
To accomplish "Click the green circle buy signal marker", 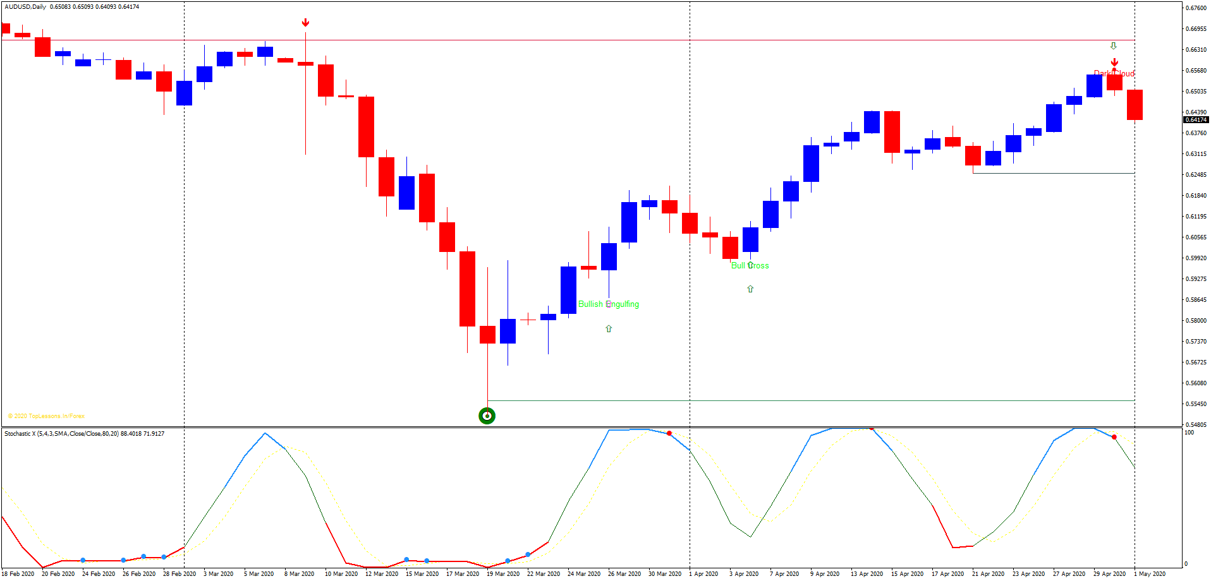I will pyautogui.click(x=487, y=416).
